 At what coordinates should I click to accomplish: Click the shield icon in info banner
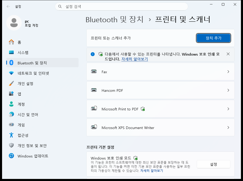[101, 54]
